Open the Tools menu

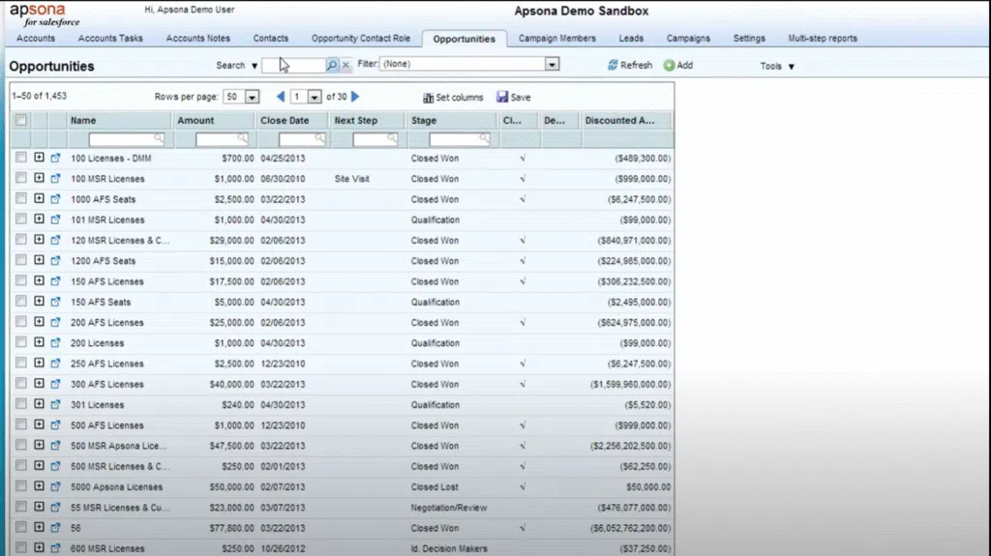(777, 67)
